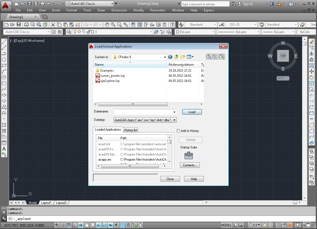317x229 pixels.
Task: Click Zoom Realtime magnifier icon
Action: tap(113, 25)
